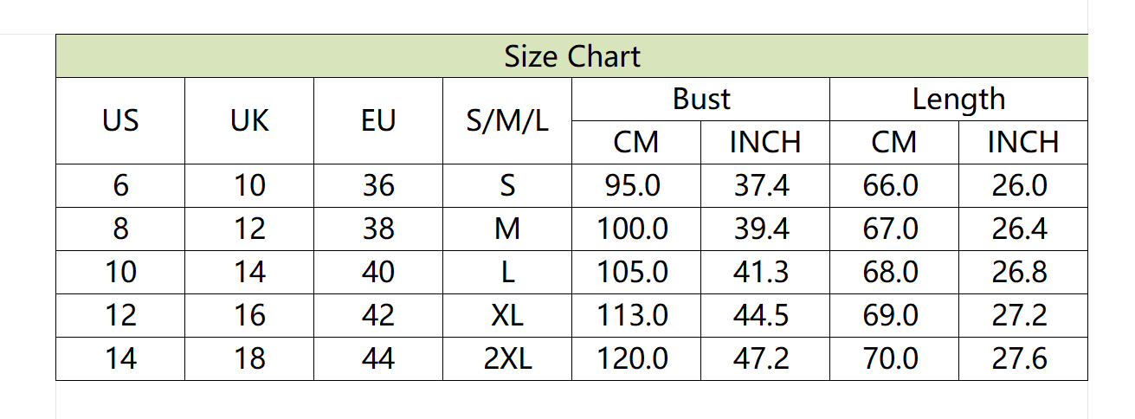The image size is (1135, 419).
Task: Click the cell showing 2XL
Action: pos(507,358)
